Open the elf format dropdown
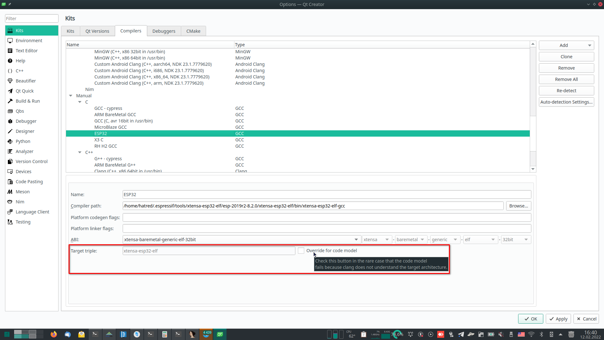This screenshot has height=340, width=604. pos(481,240)
